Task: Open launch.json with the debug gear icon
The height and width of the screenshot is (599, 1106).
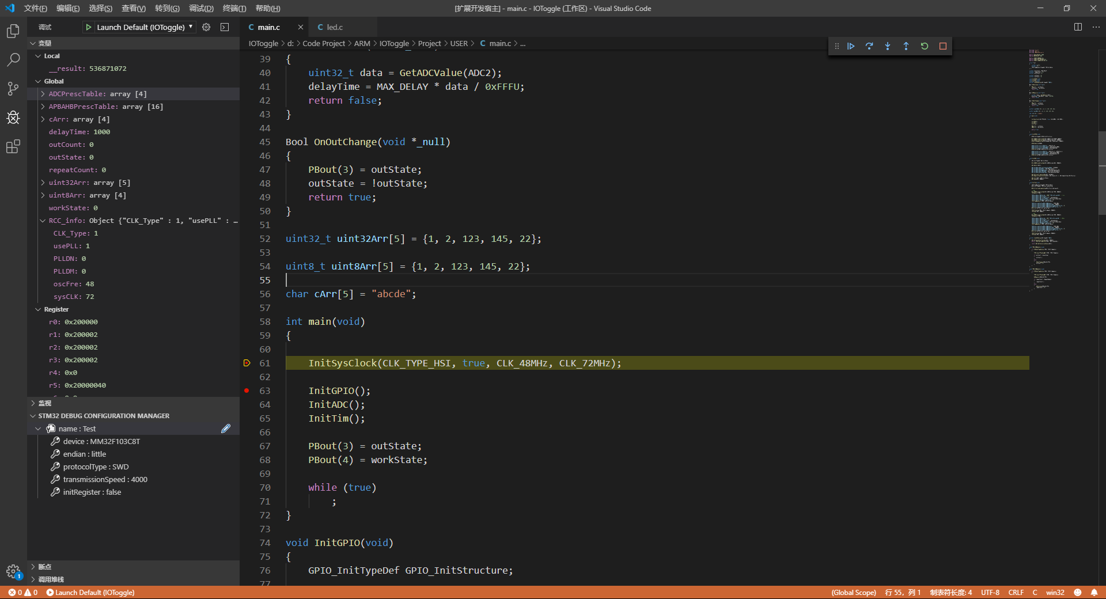Action: (x=206, y=27)
